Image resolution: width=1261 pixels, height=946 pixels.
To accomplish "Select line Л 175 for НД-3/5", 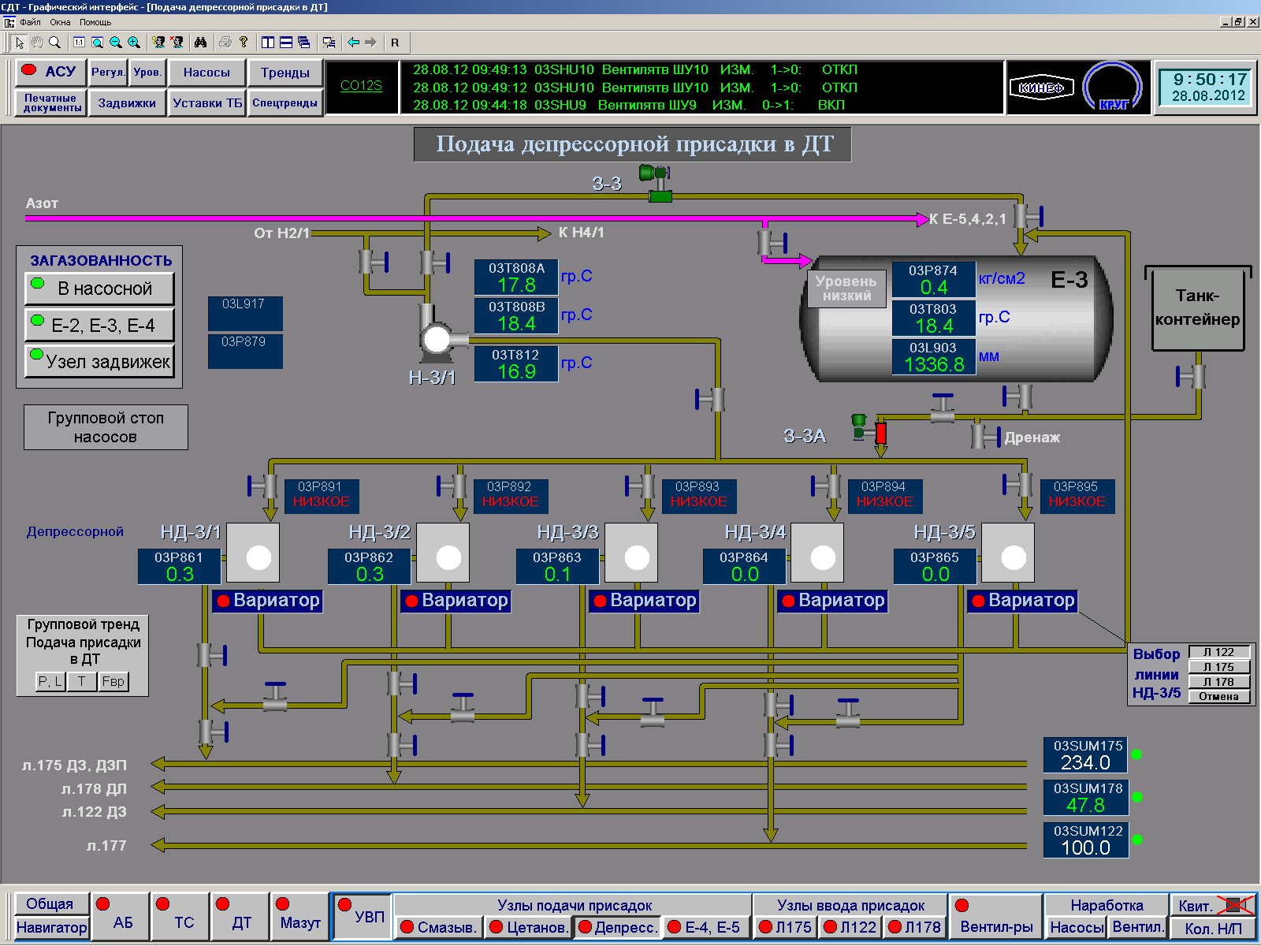I will coord(1219,667).
